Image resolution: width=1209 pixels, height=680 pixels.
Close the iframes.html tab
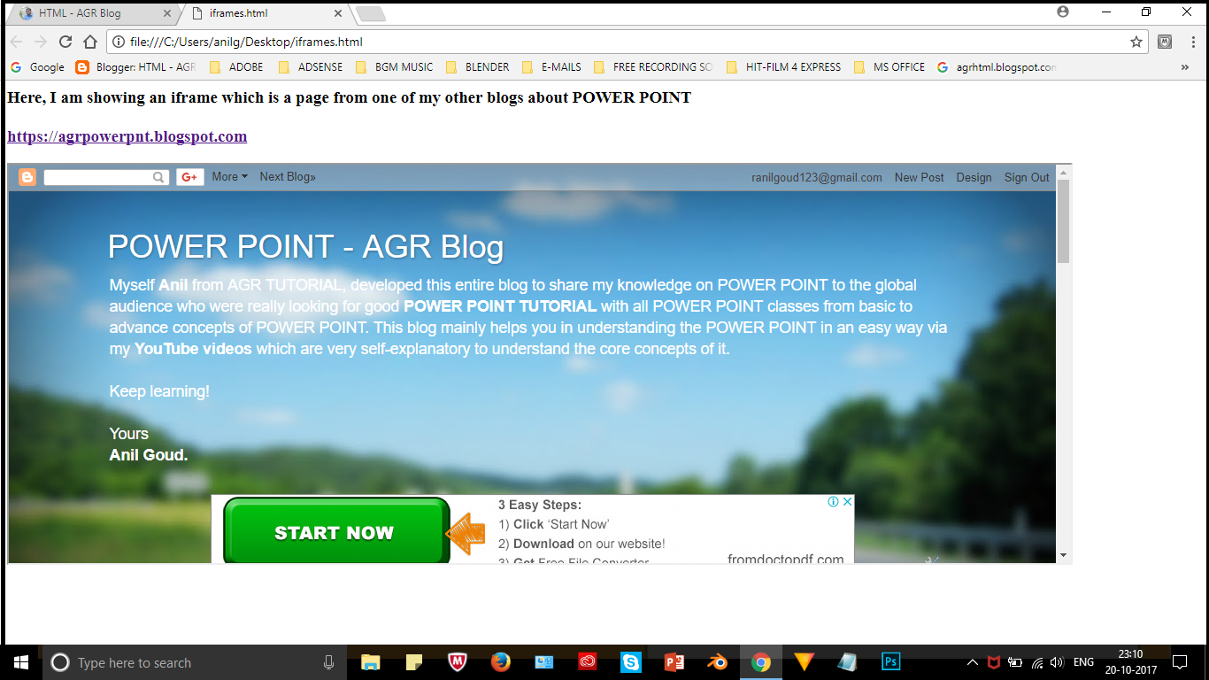(338, 13)
